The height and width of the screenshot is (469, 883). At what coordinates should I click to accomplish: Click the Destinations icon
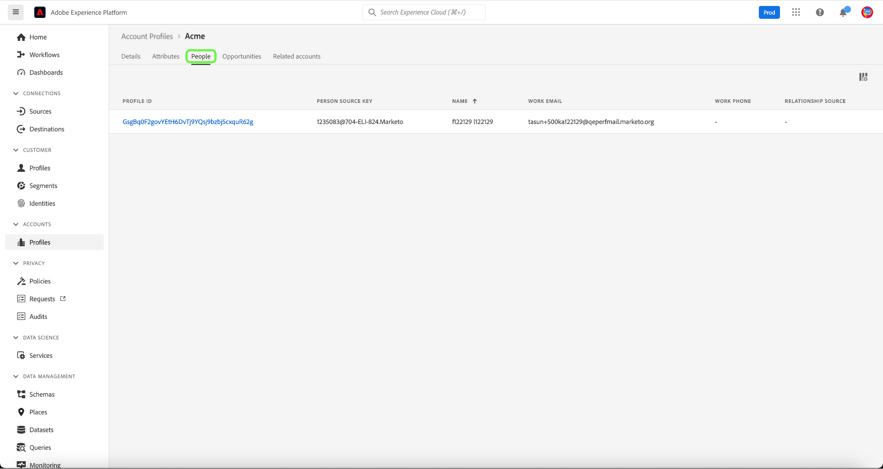(x=21, y=129)
